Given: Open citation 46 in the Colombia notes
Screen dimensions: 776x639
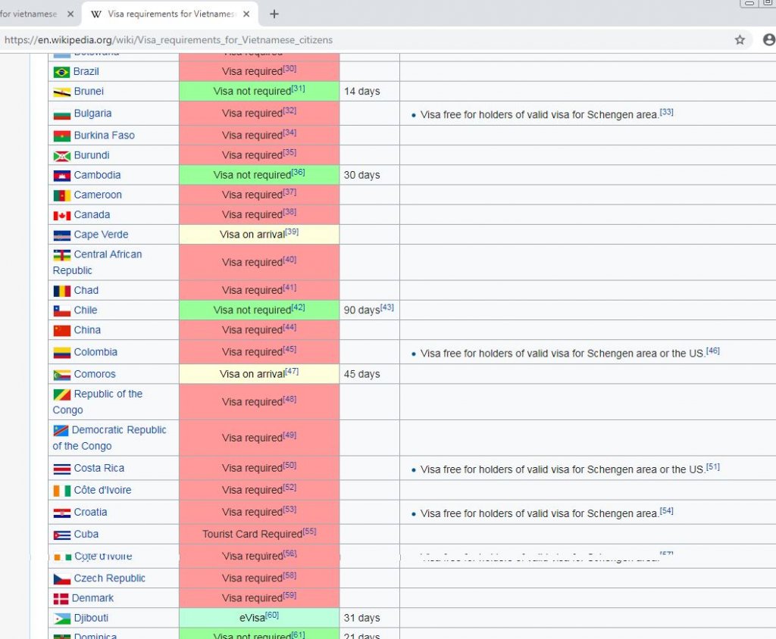Looking at the screenshot, I should coord(712,351).
